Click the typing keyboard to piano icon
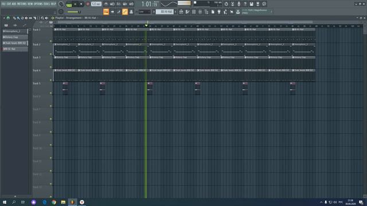 click(119, 11)
